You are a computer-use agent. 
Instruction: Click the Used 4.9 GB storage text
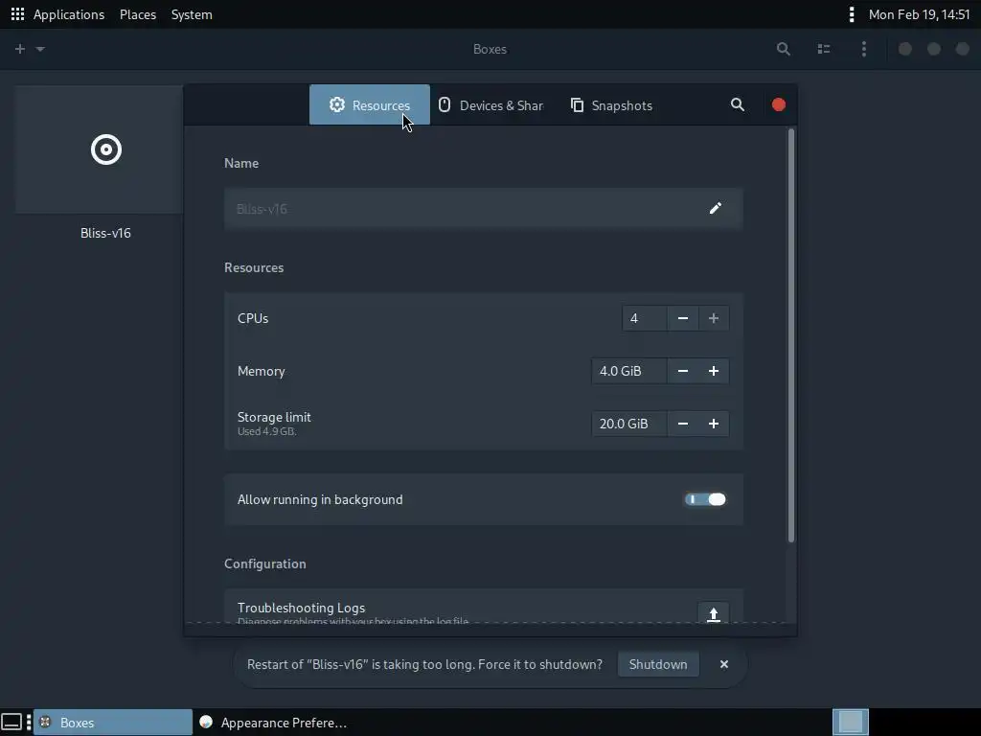[x=266, y=431]
